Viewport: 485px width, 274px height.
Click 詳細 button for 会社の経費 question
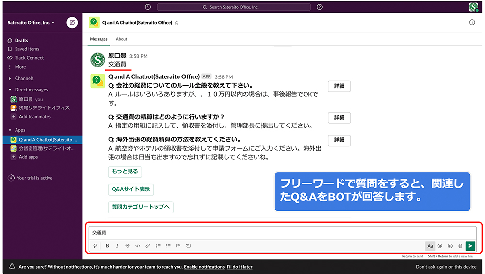[339, 86]
